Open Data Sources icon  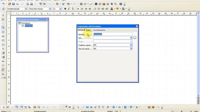108,4
